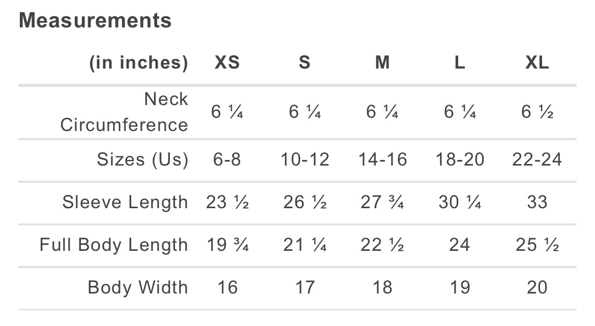This screenshot has height=326, width=595.
Task: Click the Body Width row label
Action: click(x=138, y=287)
